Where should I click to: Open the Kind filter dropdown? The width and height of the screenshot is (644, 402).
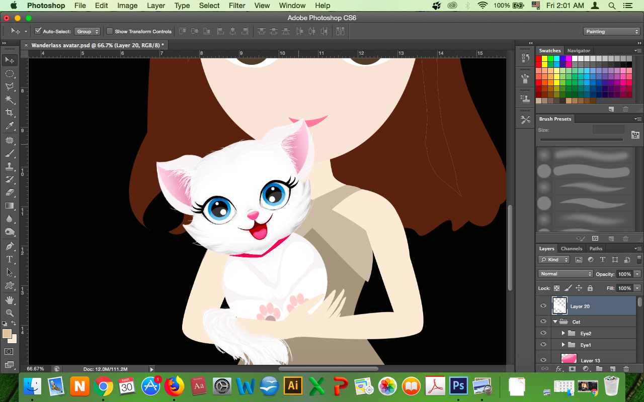pos(553,260)
